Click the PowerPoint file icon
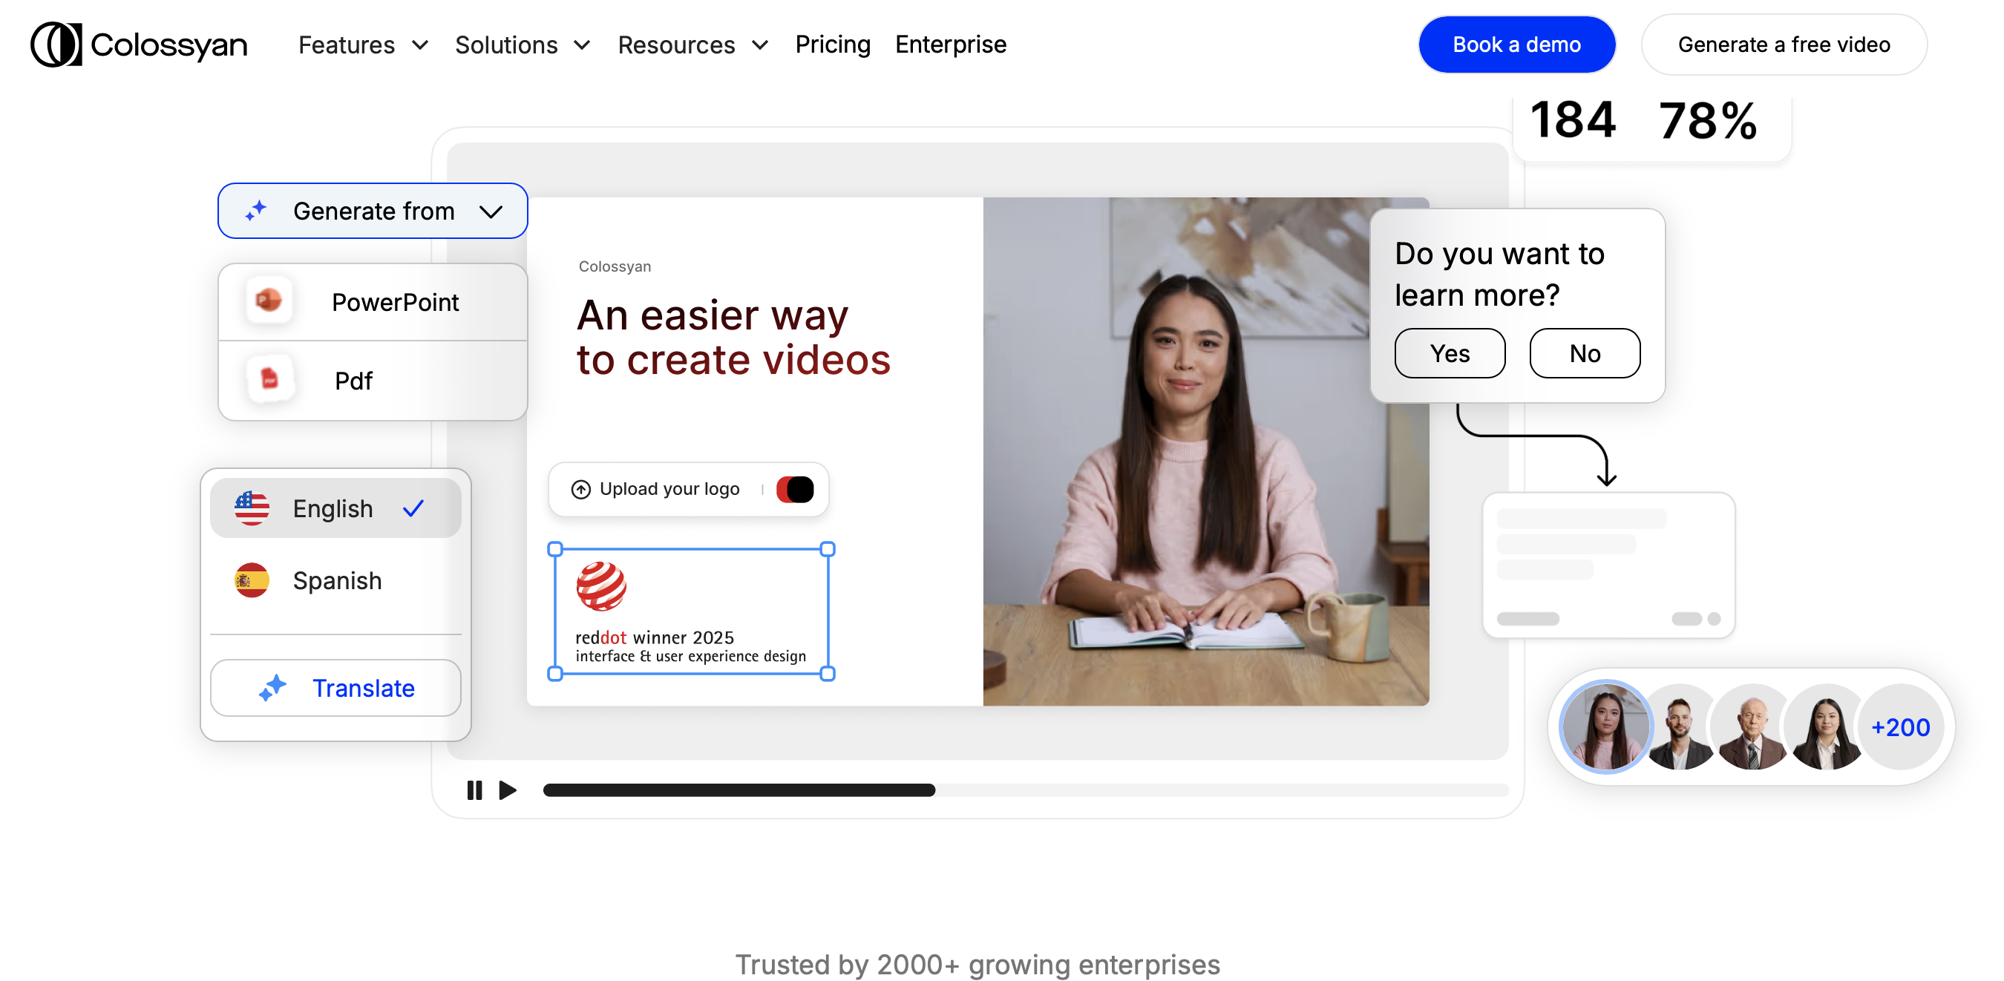The width and height of the screenshot is (2004, 981). (269, 301)
